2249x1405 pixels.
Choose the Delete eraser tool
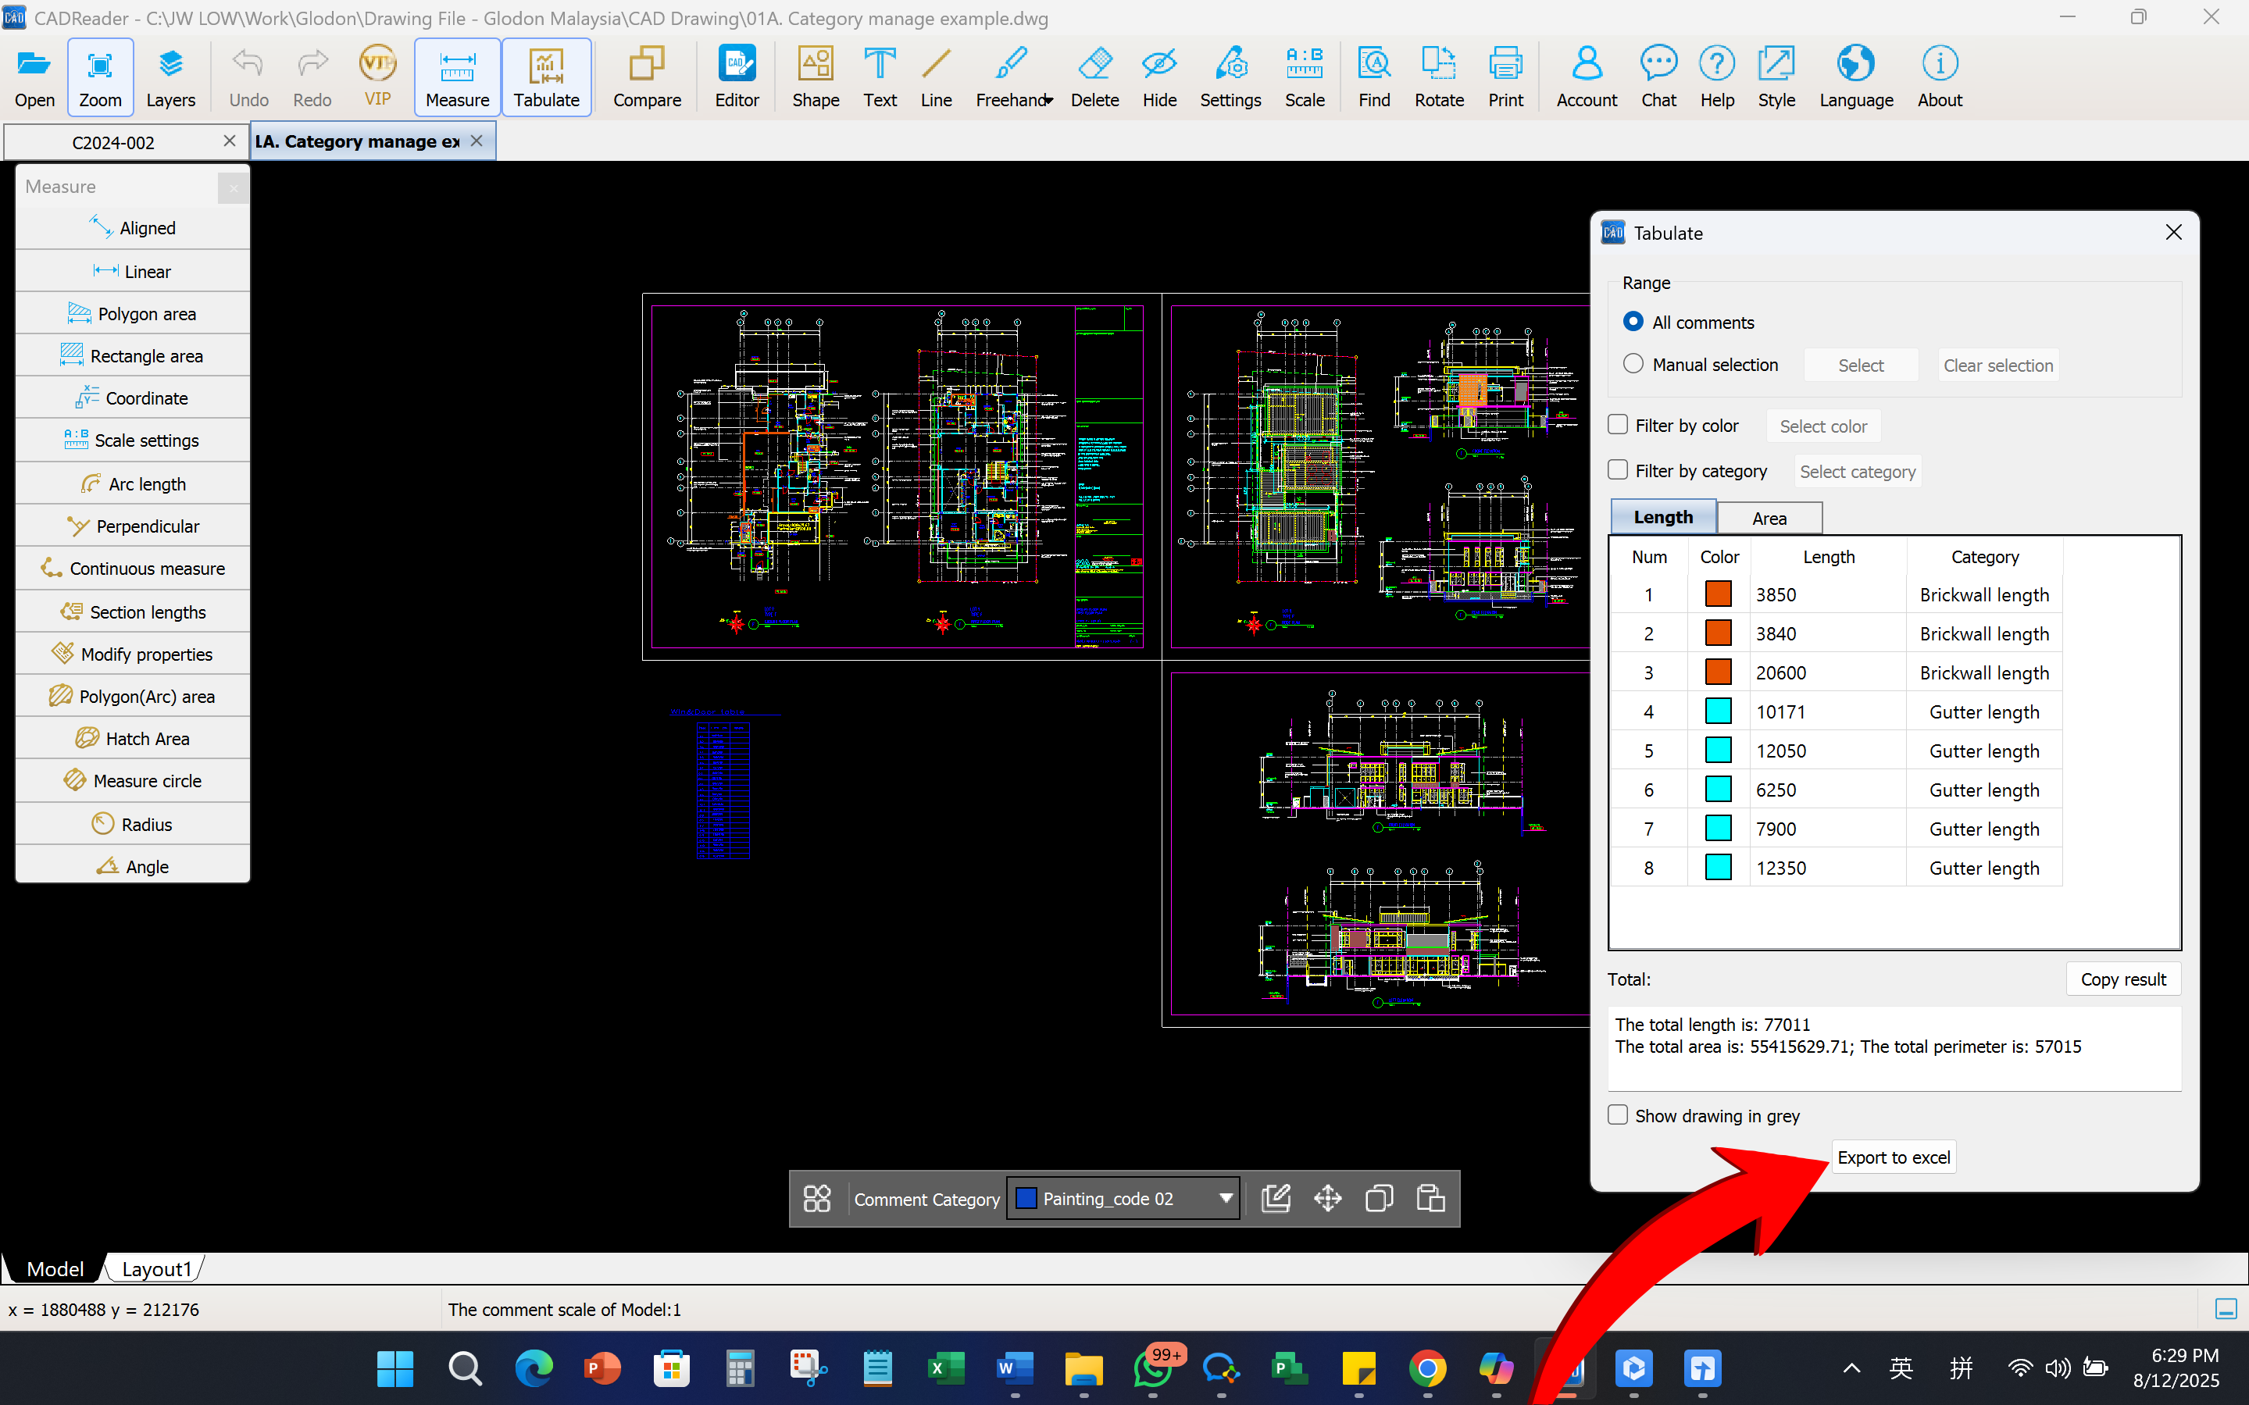coord(1094,78)
